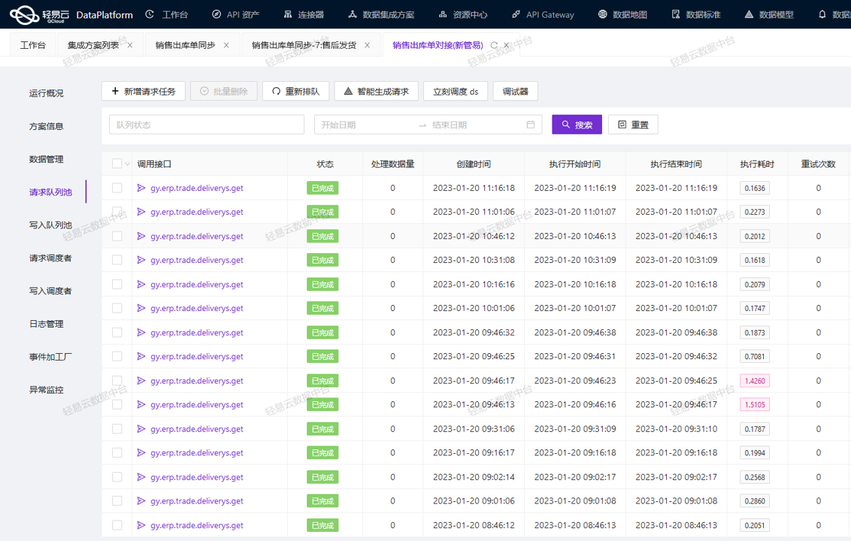Viewport: 851px width, 541px height.
Task: Click the 新增请求任务 button
Action: click(x=144, y=91)
